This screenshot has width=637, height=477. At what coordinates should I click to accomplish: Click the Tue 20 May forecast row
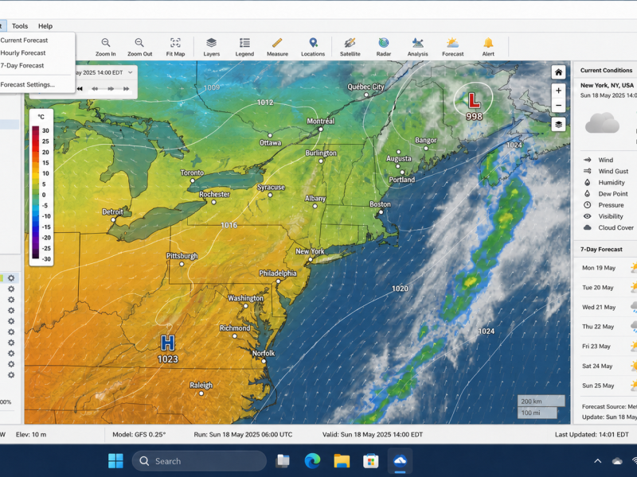pyautogui.click(x=606, y=287)
